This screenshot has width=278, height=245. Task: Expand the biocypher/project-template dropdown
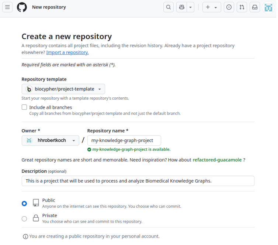[63, 89]
